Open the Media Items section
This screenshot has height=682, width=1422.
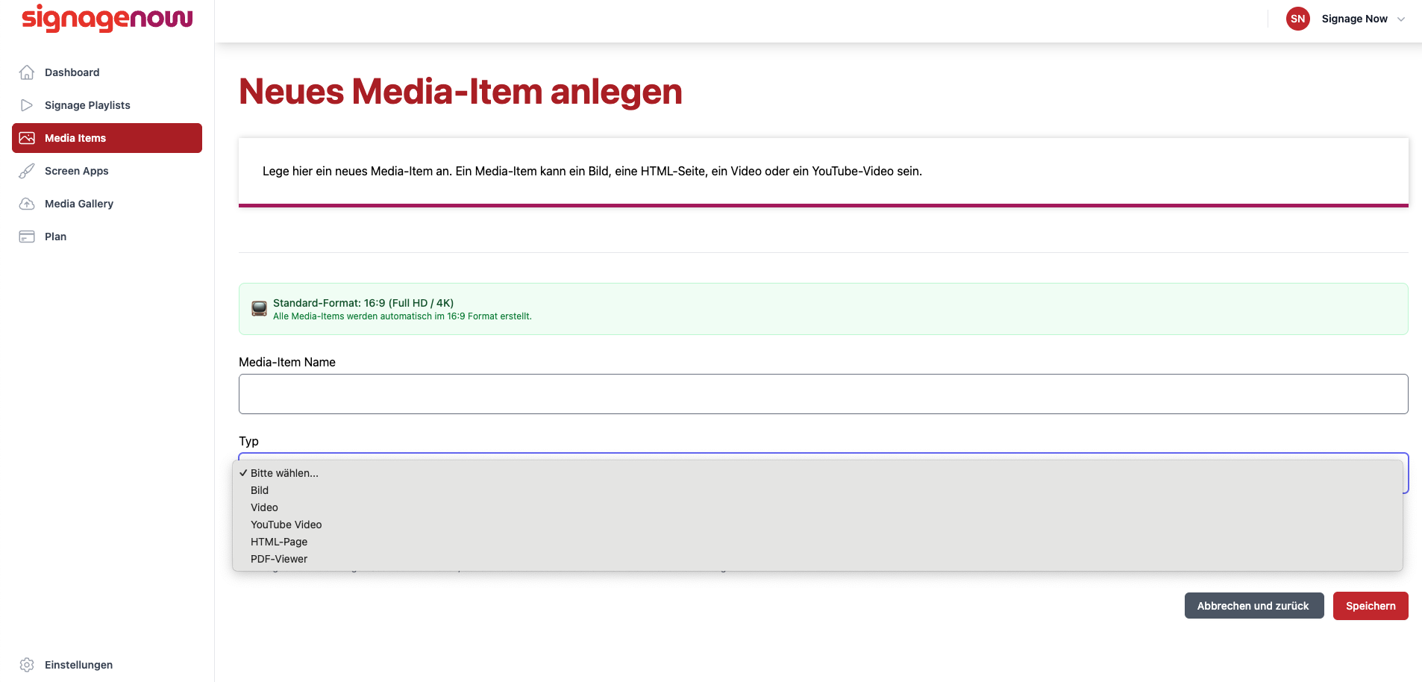pos(107,138)
